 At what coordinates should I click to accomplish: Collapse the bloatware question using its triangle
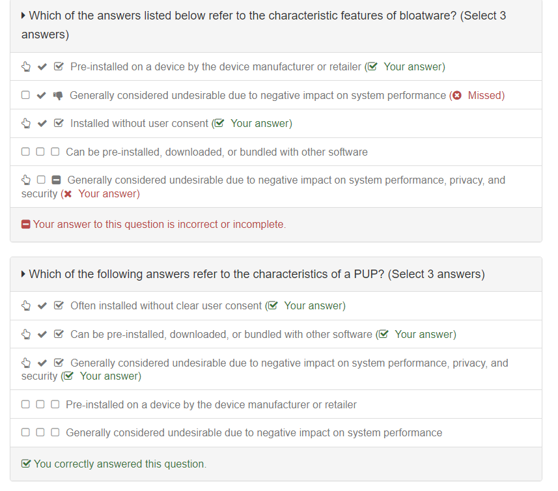click(24, 16)
